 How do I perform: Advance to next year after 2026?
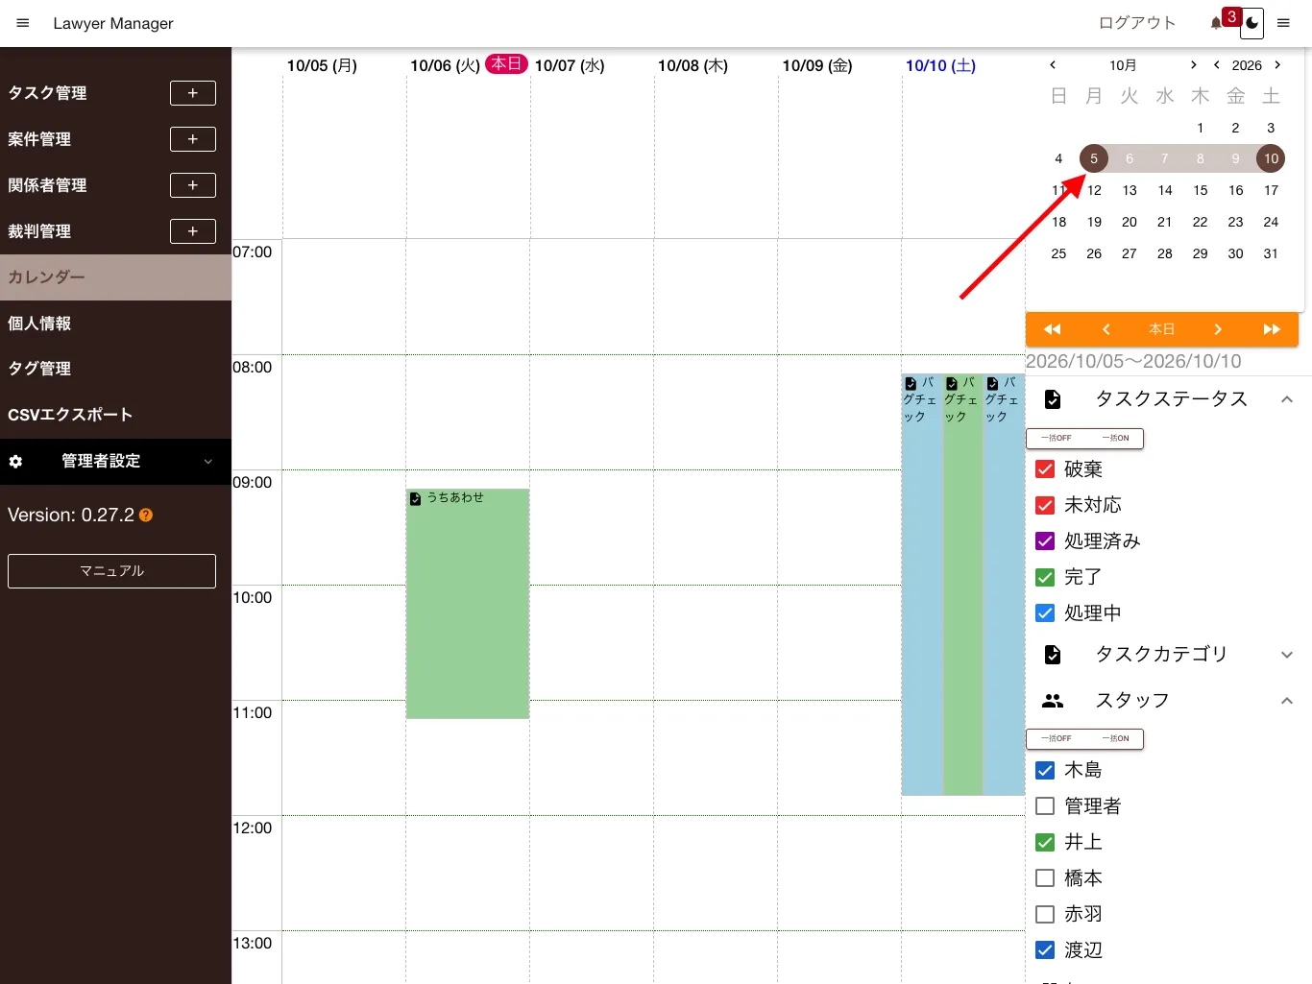click(1277, 65)
